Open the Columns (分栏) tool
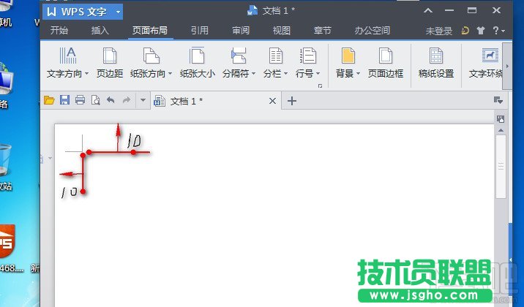Viewport: 524px width, 307px height. pos(275,63)
